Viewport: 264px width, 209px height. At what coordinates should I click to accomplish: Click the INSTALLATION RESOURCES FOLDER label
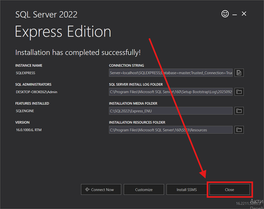tap(137, 122)
